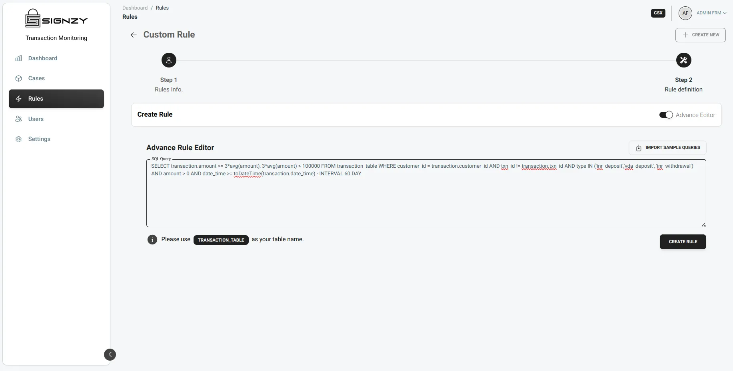
Task: Click the Transaction Monitoring title
Action: click(x=56, y=38)
